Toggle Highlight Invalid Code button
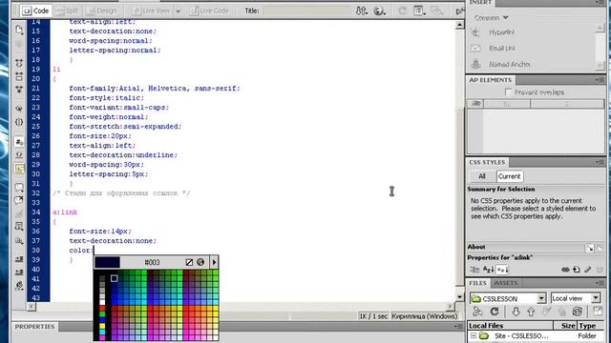611x343 pixels. (x=19, y=154)
